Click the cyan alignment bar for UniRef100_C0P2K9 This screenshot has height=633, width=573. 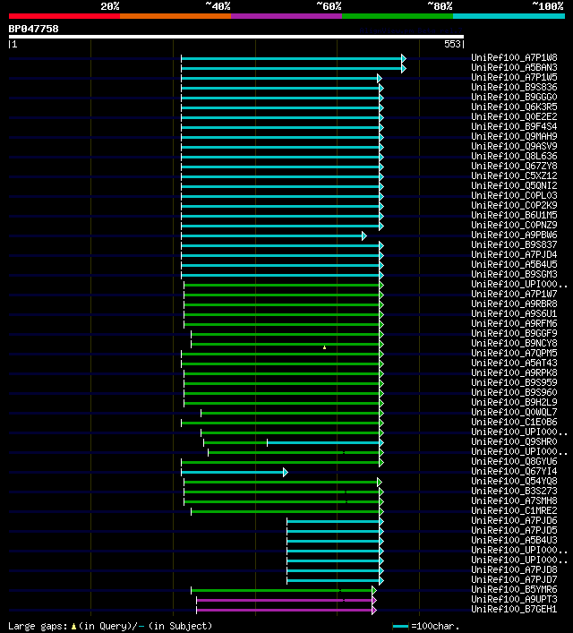[280, 206]
